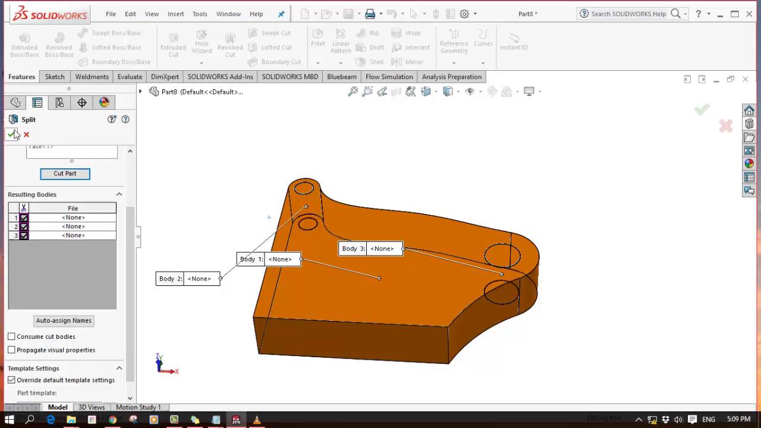Enable Propagate visual properties checkbox
The height and width of the screenshot is (428, 761).
[11, 350]
